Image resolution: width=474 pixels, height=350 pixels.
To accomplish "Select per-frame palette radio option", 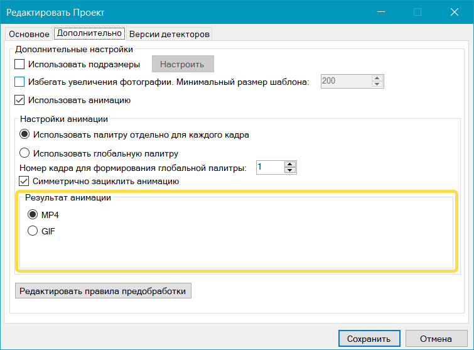I will 24,134.
